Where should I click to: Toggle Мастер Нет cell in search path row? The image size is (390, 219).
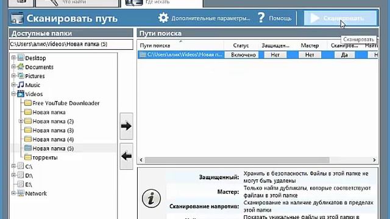pos(310,55)
